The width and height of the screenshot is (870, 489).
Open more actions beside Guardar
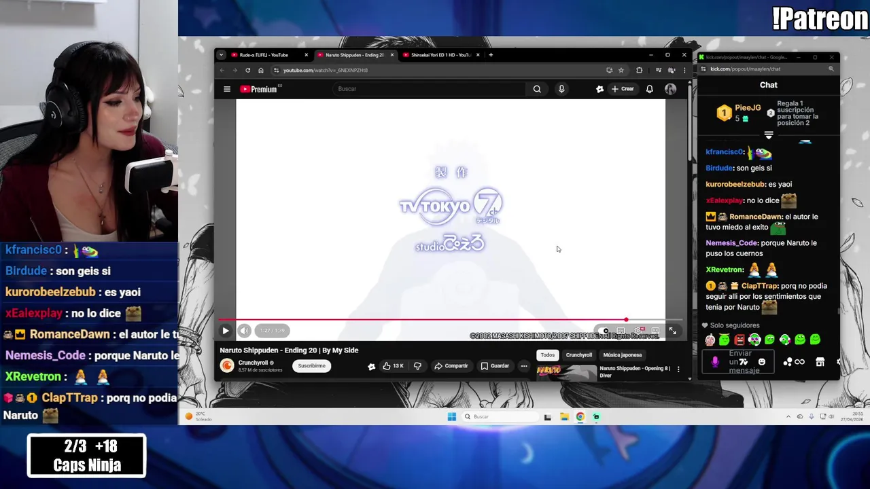tap(524, 366)
